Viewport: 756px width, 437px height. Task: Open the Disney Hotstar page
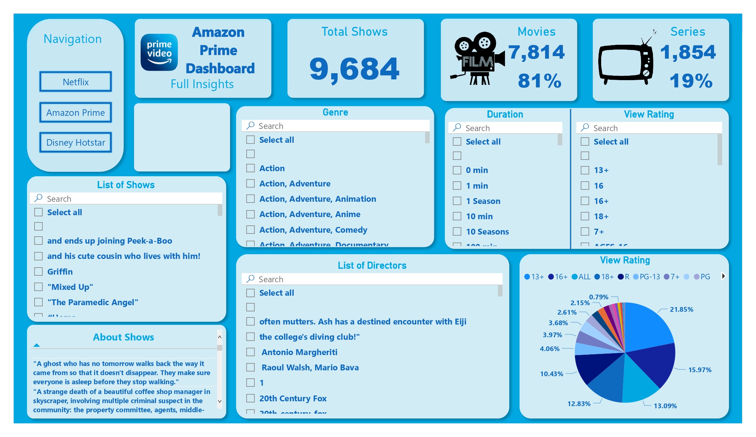click(x=75, y=142)
